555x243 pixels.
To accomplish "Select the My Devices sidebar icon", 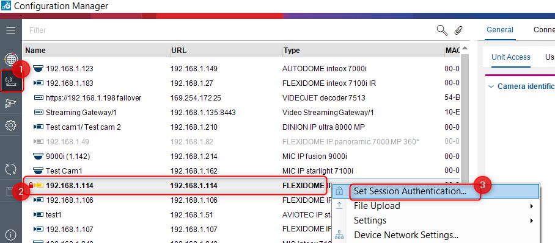I will click(10, 82).
